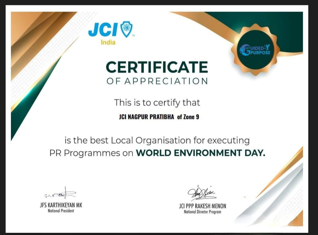
Task: Click the JCI shield emblem
Action: (126, 29)
